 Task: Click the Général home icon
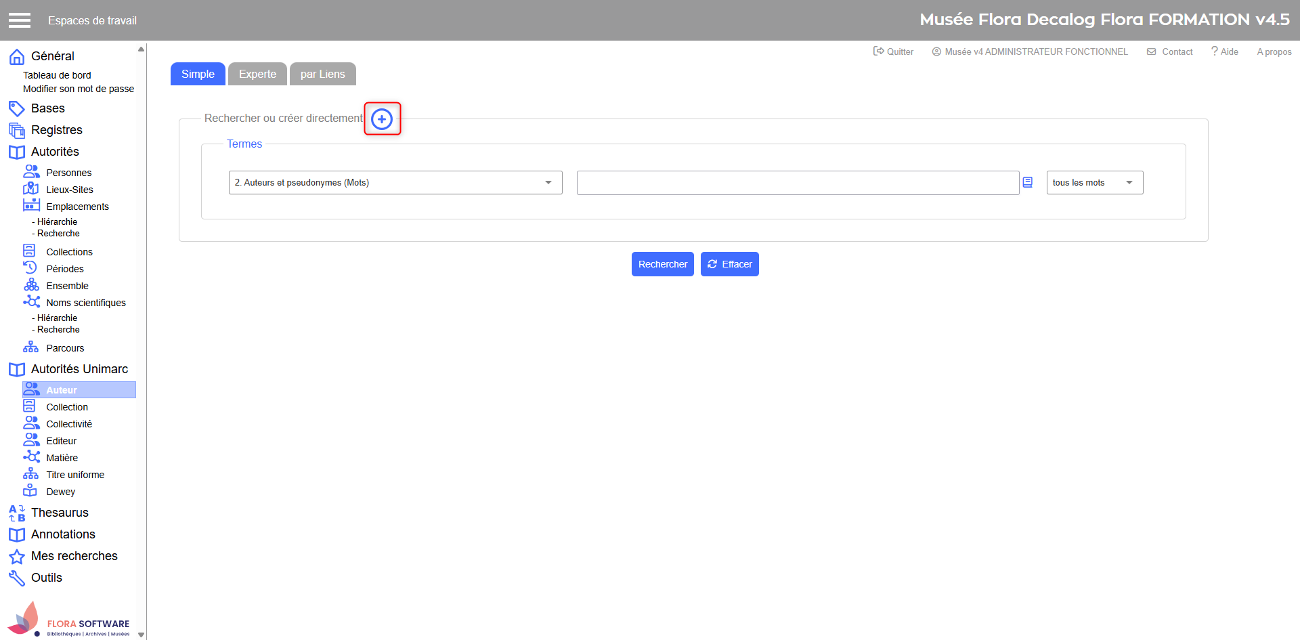17,57
